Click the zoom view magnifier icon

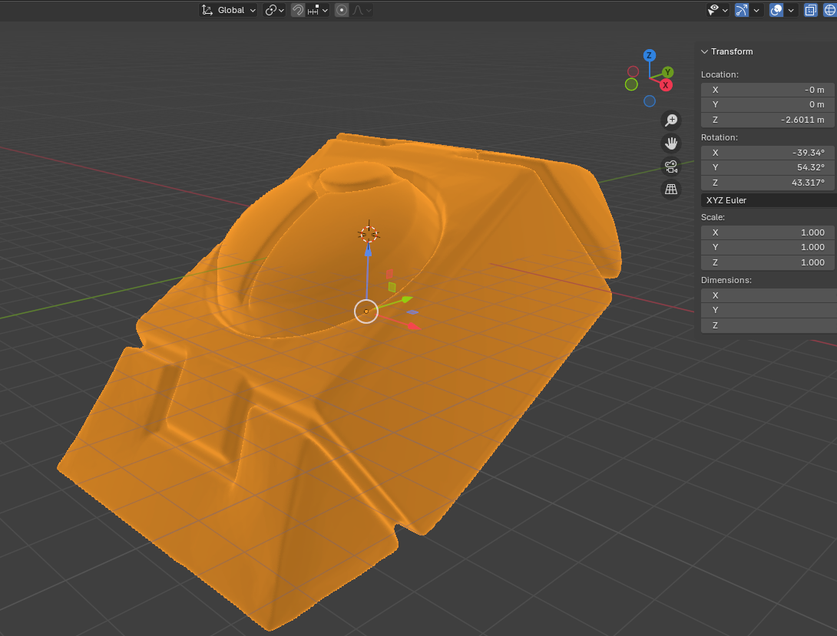[671, 120]
